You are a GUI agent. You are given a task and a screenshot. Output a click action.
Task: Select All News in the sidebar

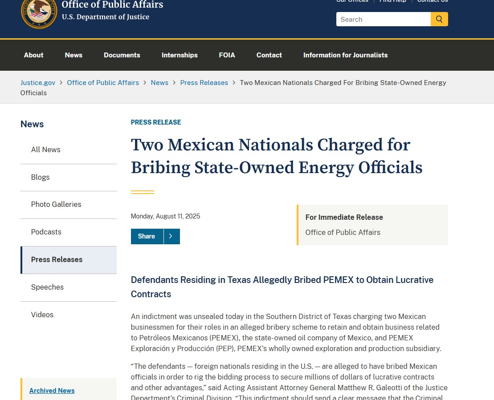click(x=46, y=150)
